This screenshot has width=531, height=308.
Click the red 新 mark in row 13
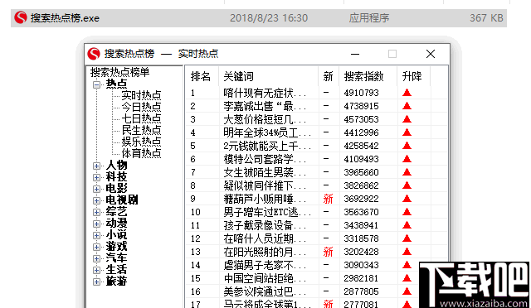[x=328, y=252]
